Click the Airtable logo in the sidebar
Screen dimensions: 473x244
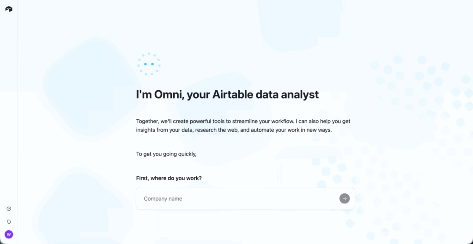coord(9,9)
